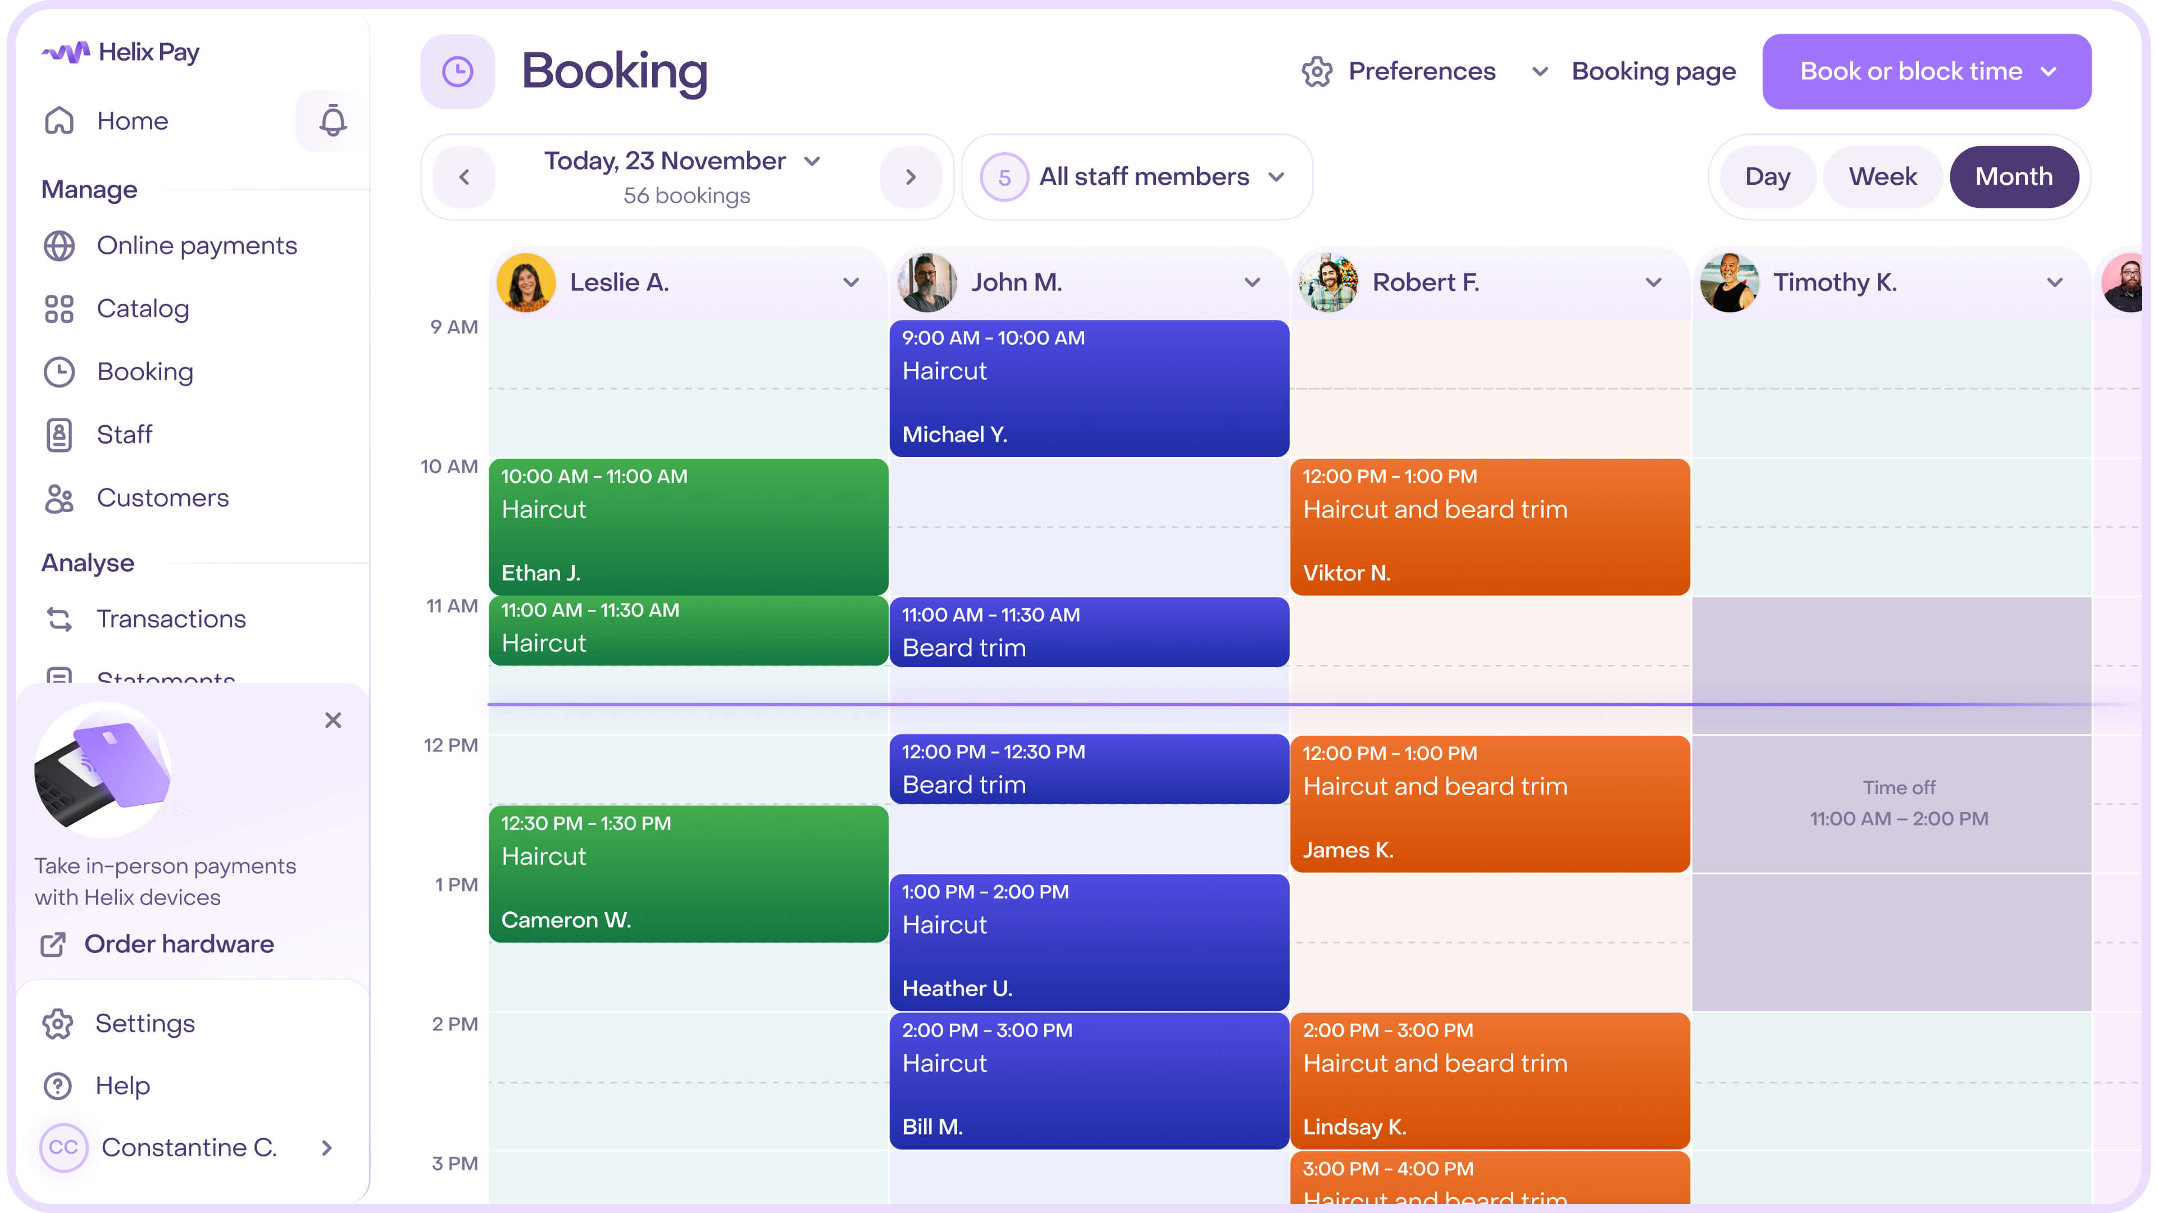Open Customers people icon
Image resolution: width=2157 pixels, height=1213 pixels.
(x=60, y=498)
